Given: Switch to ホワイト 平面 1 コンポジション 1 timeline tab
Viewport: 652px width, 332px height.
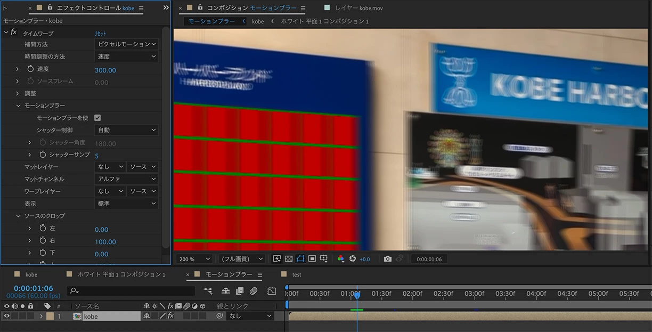Looking at the screenshot, I should [121, 274].
